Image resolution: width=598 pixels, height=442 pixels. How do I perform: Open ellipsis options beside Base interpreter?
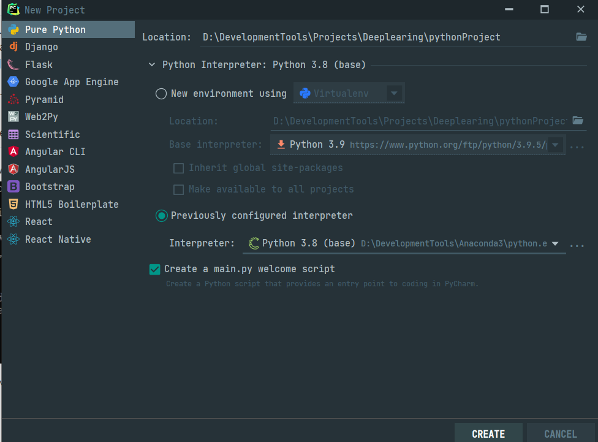click(577, 147)
